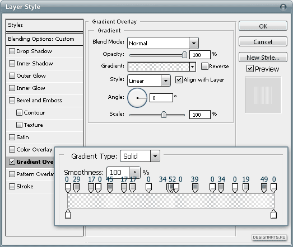Enable the Color Overlay checkbox
Screen dimensions: 293x247
point(12,150)
